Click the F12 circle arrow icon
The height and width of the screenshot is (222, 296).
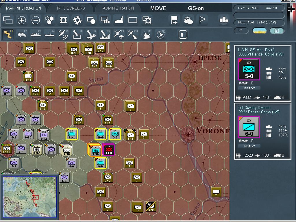pos(161,34)
